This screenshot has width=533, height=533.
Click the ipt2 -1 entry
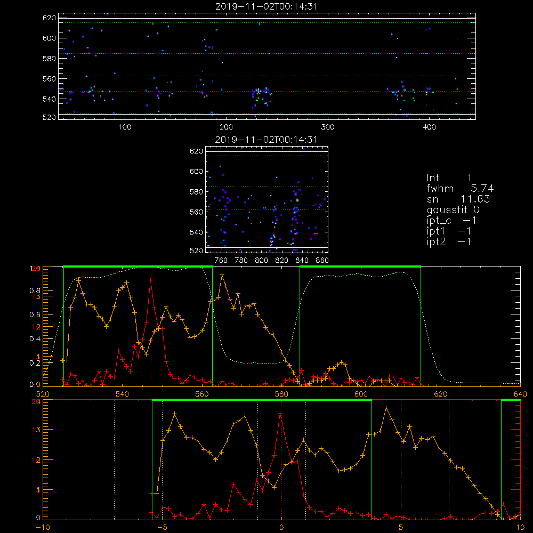(x=448, y=241)
